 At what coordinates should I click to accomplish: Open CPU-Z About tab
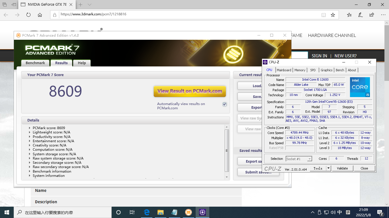point(352,70)
